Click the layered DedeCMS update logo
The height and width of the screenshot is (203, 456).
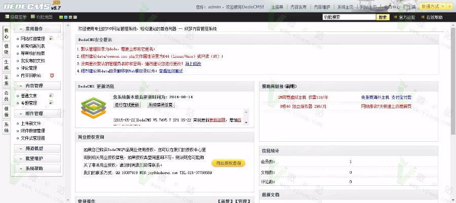[93, 108]
